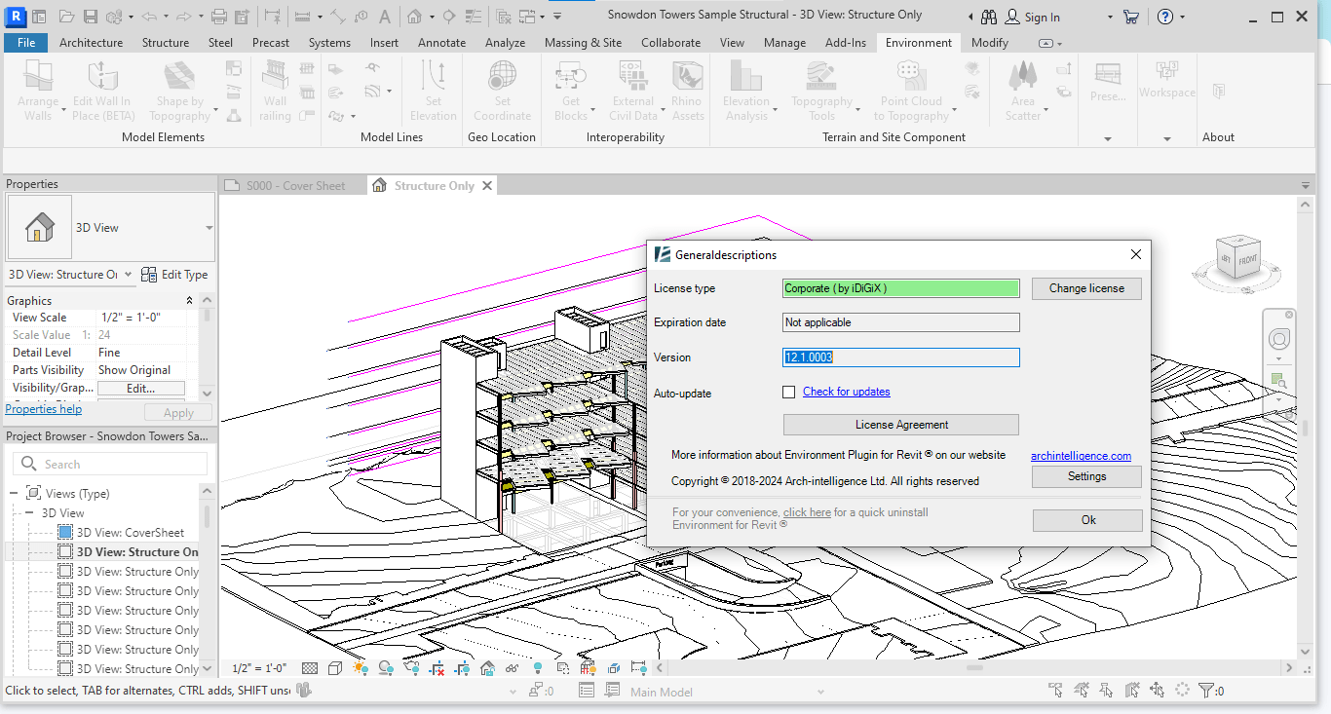Open a project with the Open folder icon
Screen dimensions: 1331x714
(x=66, y=17)
